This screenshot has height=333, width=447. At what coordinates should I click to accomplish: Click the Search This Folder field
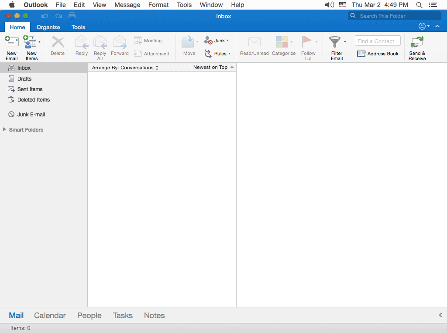coord(395,16)
